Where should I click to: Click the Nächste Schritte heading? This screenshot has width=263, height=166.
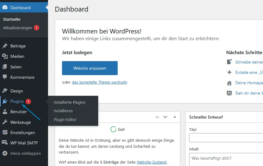pyautogui.click(x=244, y=53)
